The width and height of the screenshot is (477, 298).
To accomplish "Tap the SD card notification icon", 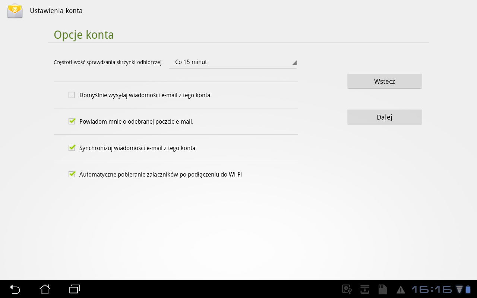I will coord(383,289).
